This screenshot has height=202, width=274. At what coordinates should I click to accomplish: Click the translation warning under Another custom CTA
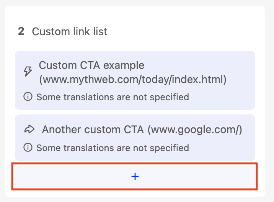click(113, 147)
